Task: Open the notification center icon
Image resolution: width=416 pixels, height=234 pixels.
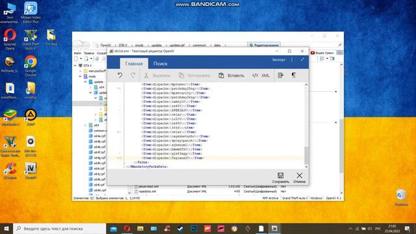Action: click(408, 228)
